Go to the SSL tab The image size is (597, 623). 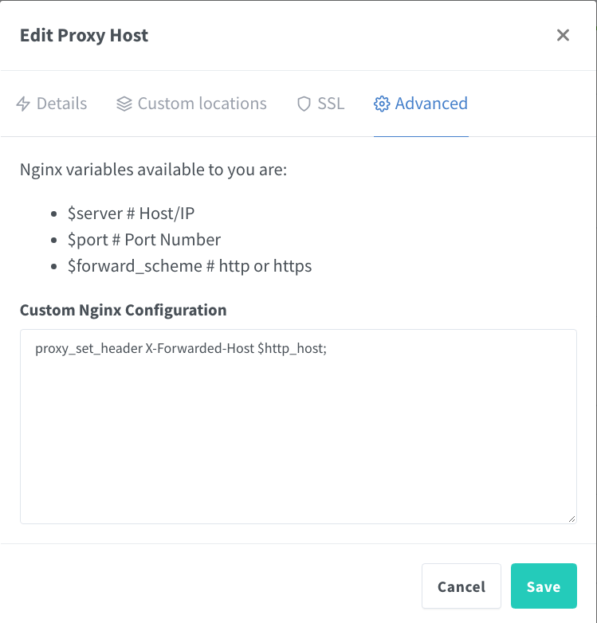tap(331, 104)
